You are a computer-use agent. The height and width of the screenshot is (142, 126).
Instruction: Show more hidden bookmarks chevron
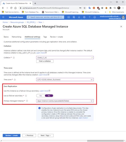106,12
